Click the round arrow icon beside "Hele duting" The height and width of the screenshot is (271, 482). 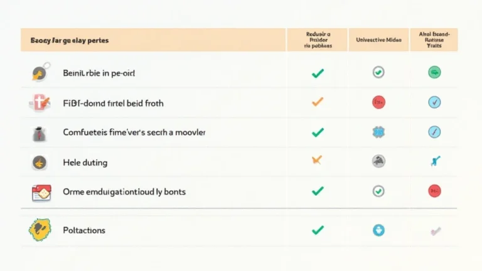[x=38, y=162]
